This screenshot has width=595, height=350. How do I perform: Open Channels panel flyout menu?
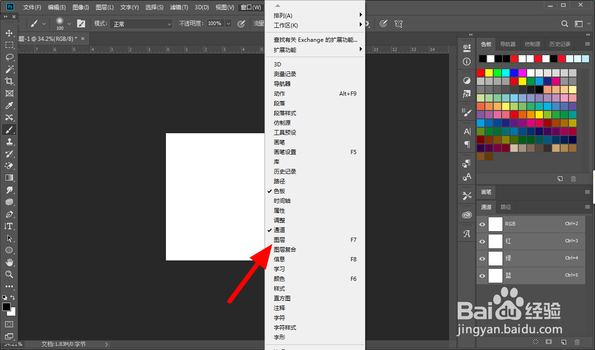coord(587,207)
